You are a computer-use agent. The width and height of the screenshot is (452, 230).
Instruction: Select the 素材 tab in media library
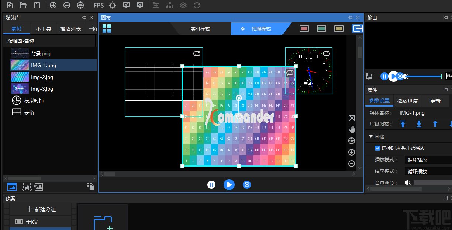(17, 28)
